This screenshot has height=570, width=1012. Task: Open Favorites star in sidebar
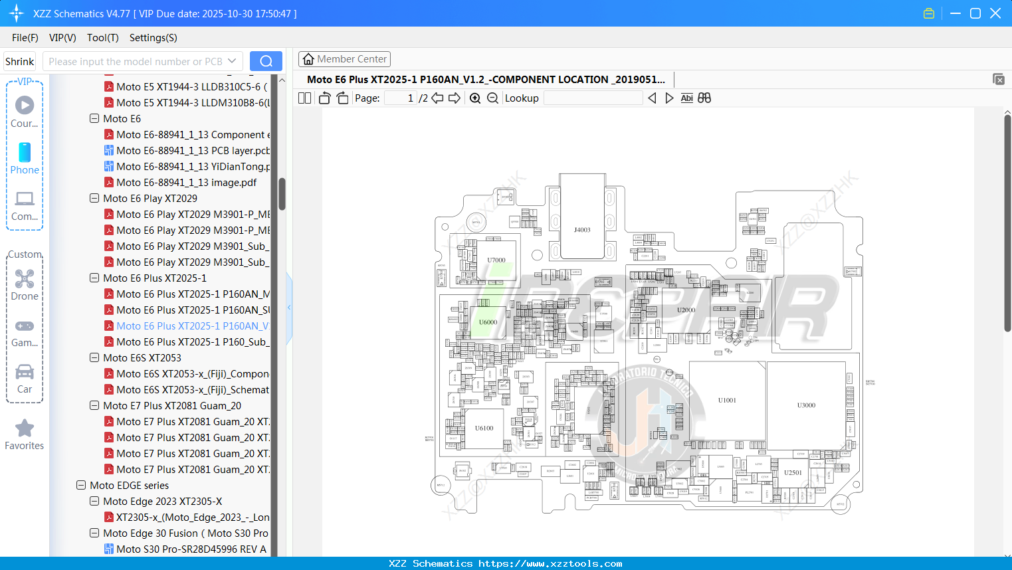(25, 434)
